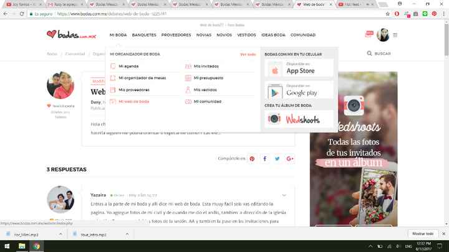The height and width of the screenshot is (252, 449).
Task: Open Yazaira's profile picture
Action: (x=60, y=200)
